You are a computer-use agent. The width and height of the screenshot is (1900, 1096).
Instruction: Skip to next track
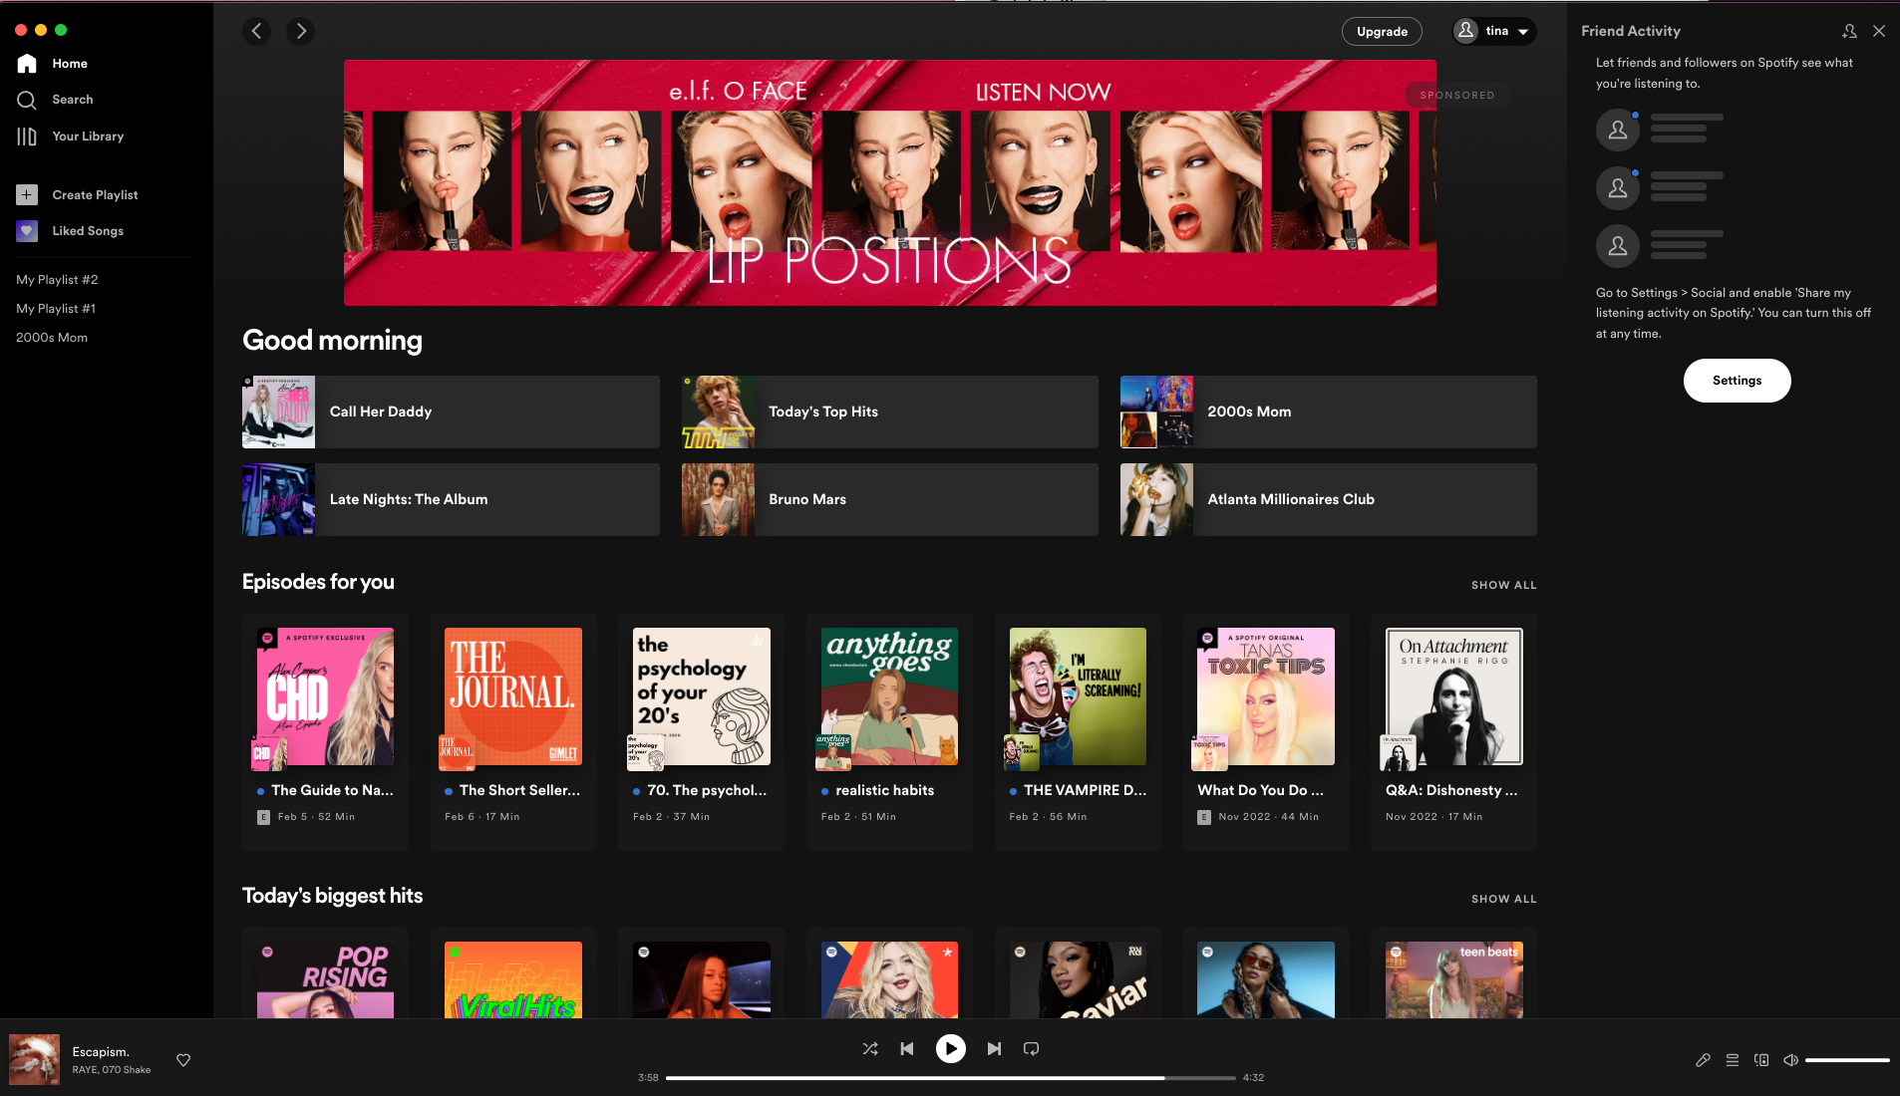coord(994,1048)
